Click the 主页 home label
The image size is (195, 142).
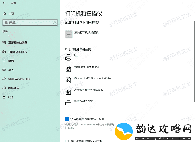click(x=11, y=14)
